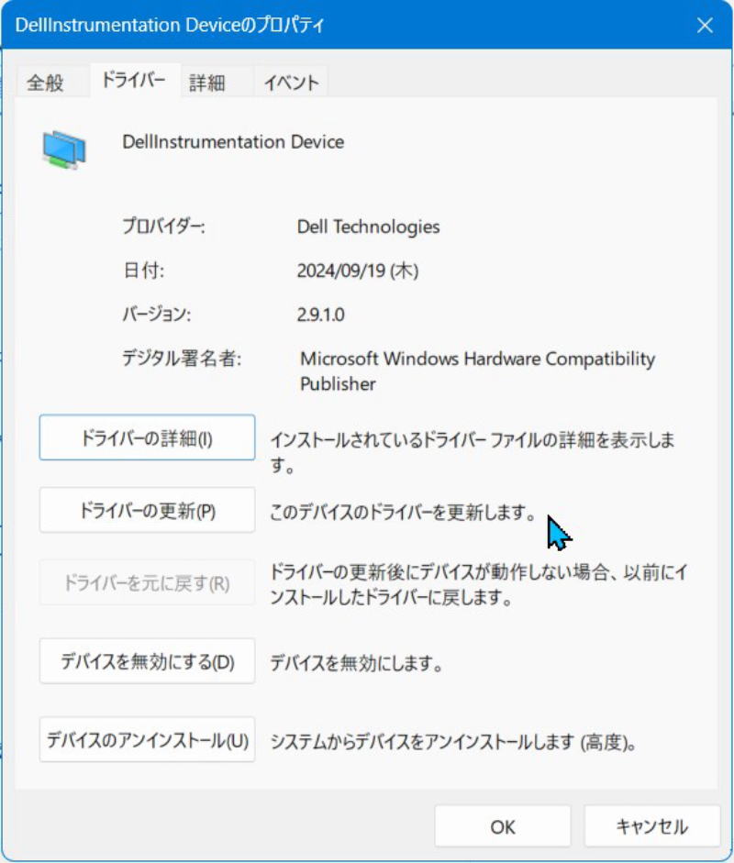Viewport: 734px width, 863px height.
Task: Click ドライバーの更新(P) button
Action: [147, 510]
